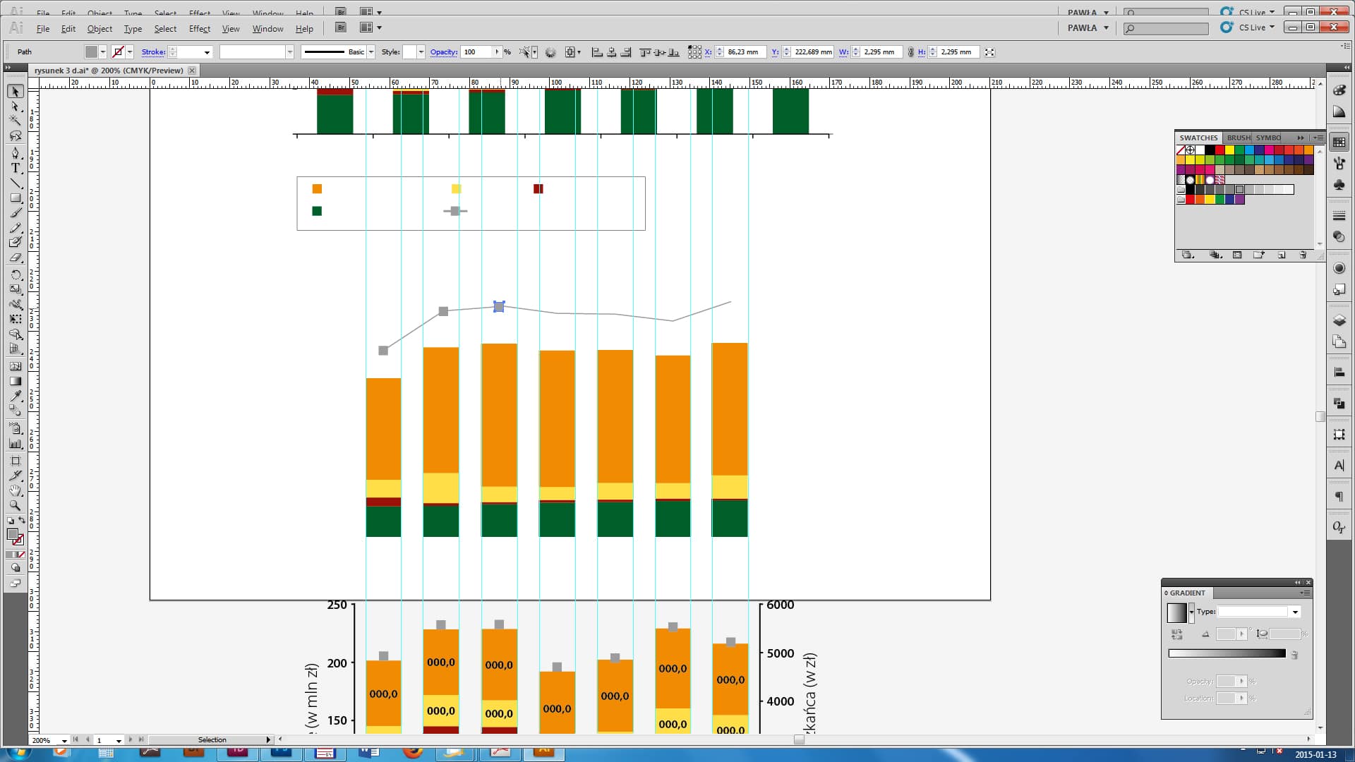Open the Effect menu

pos(199,29)
